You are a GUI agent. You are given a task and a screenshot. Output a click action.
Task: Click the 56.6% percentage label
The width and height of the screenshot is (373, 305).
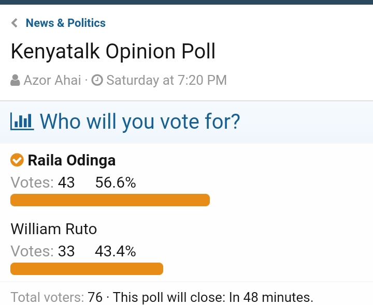[116, 182]
